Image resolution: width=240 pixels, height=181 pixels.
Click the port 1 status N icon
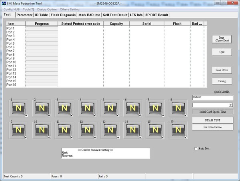pyautogui.click(x=18, y=108)
